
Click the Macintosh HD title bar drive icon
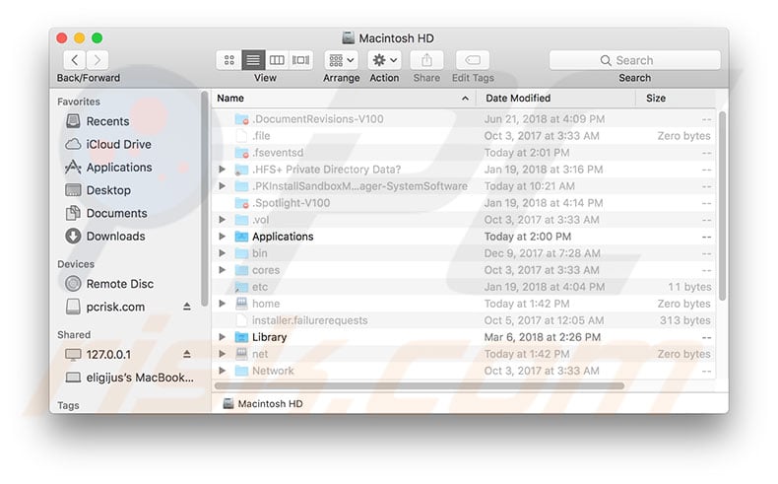point(349,37)
